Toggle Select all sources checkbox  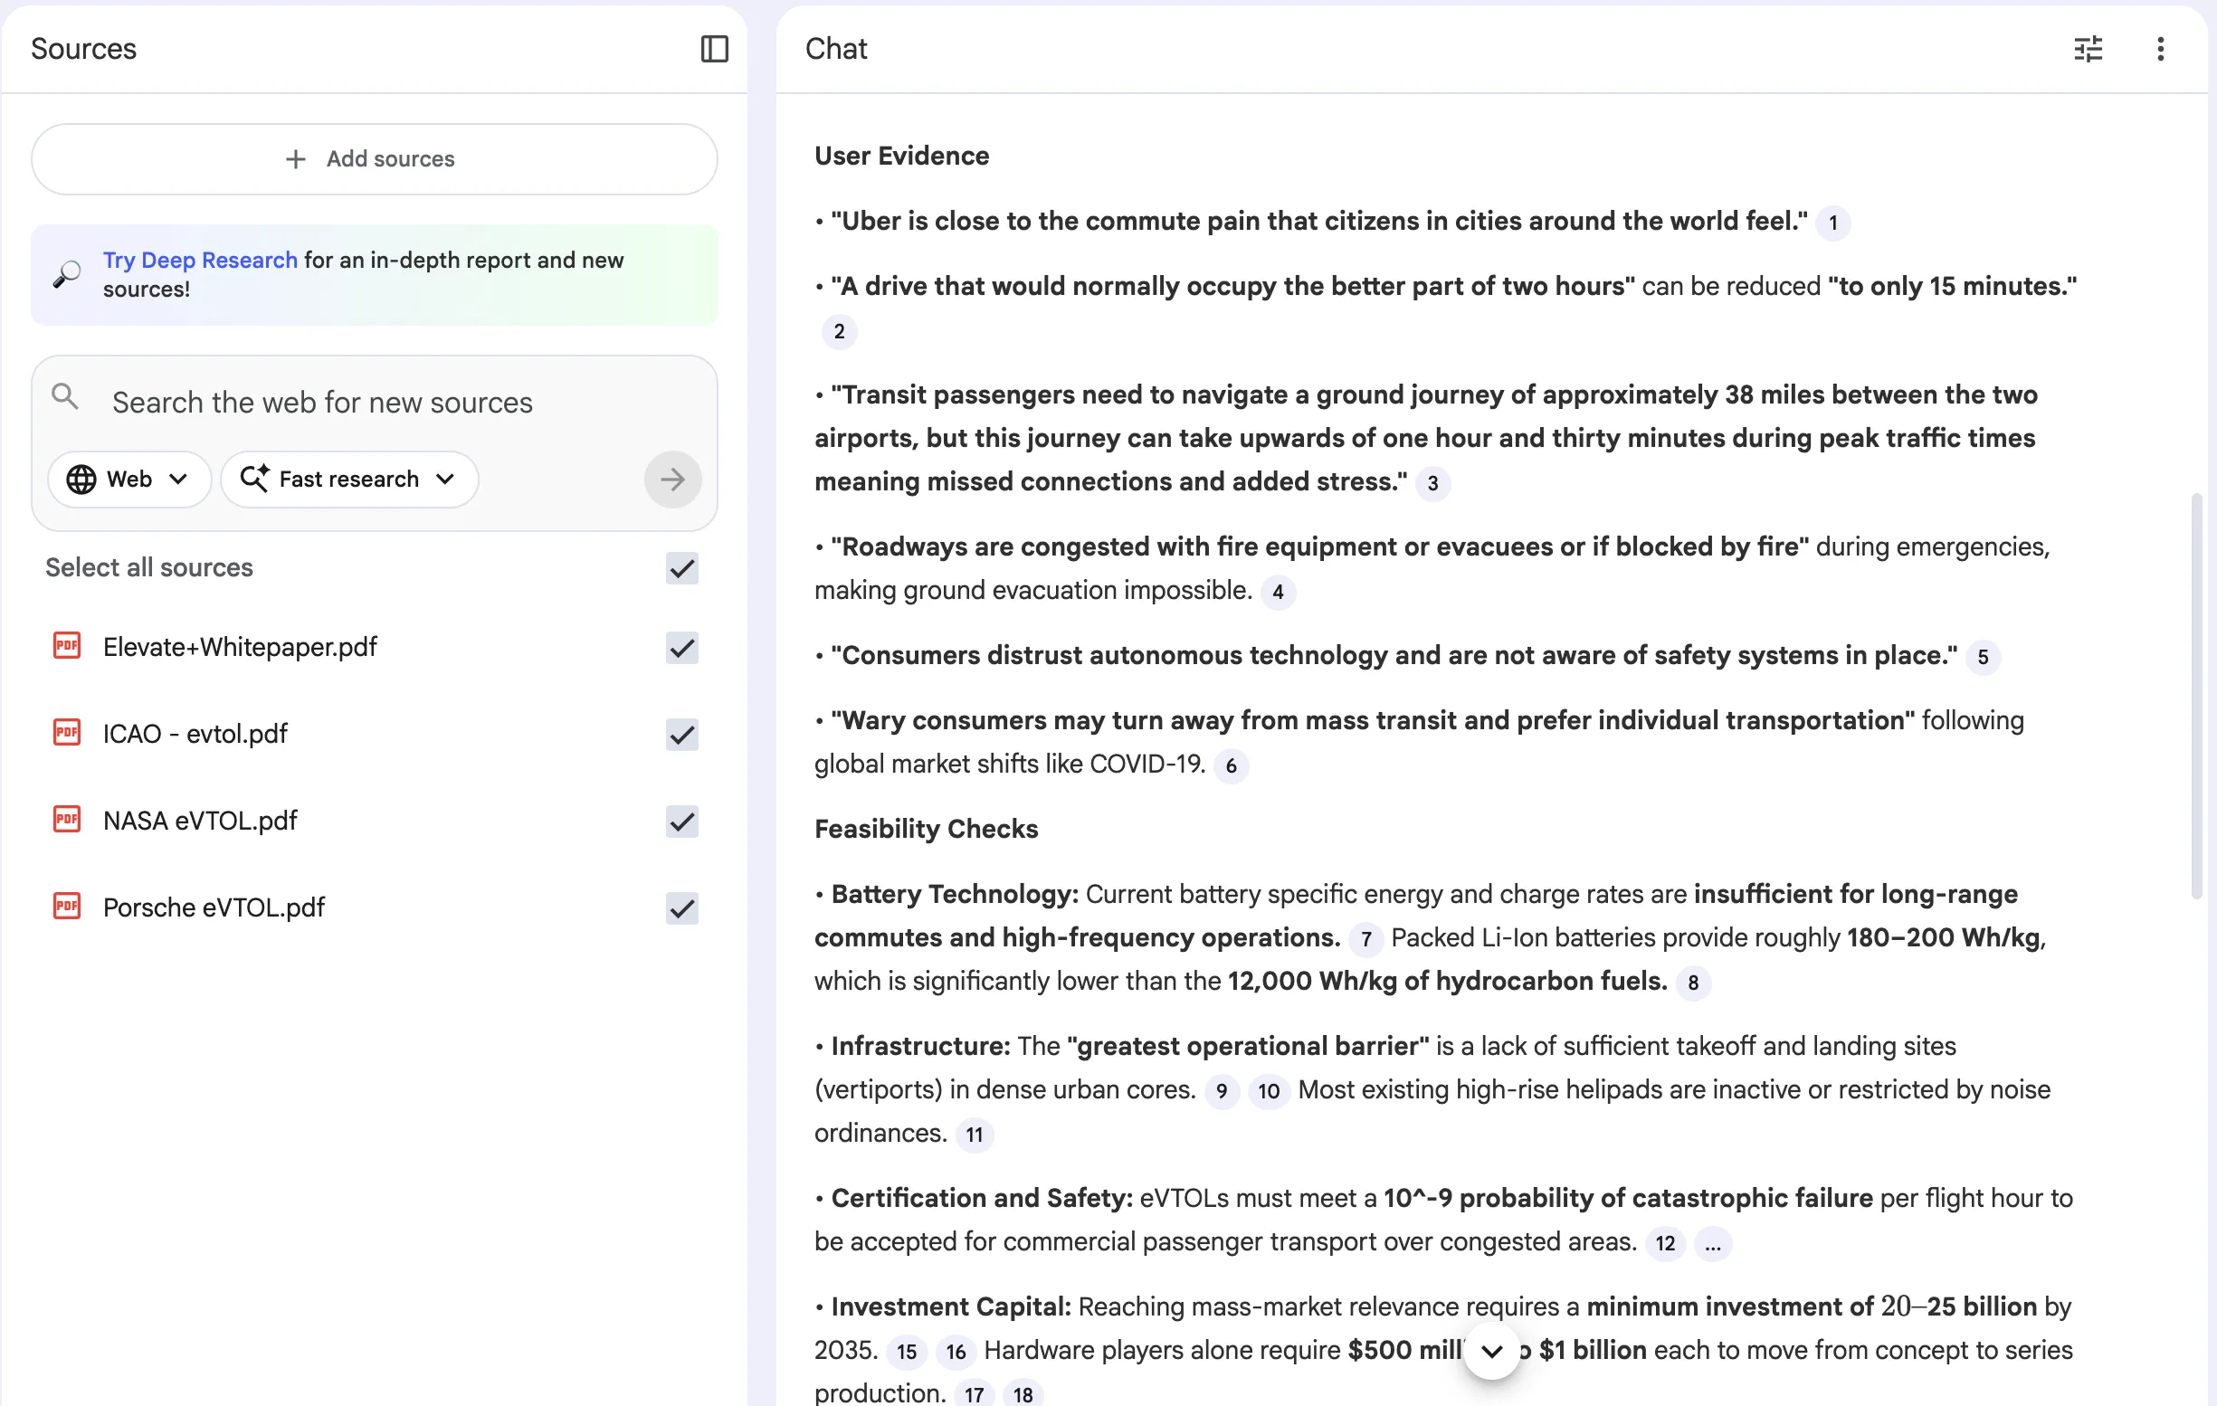pos(680,568)
